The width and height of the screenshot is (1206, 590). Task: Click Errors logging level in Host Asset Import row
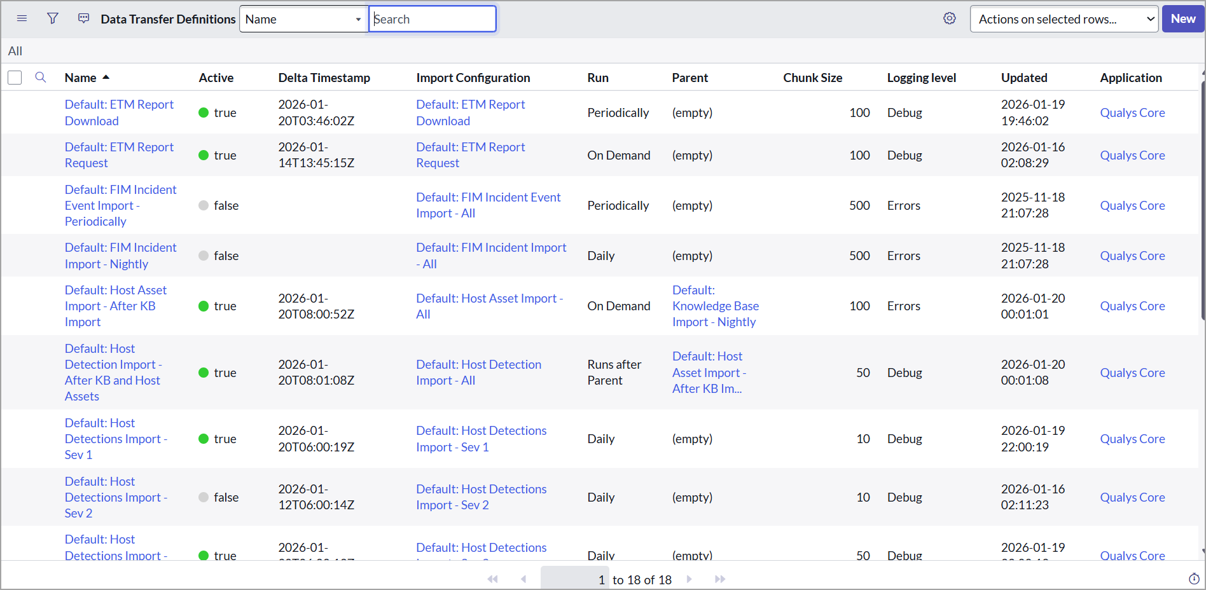click(904, 306)
